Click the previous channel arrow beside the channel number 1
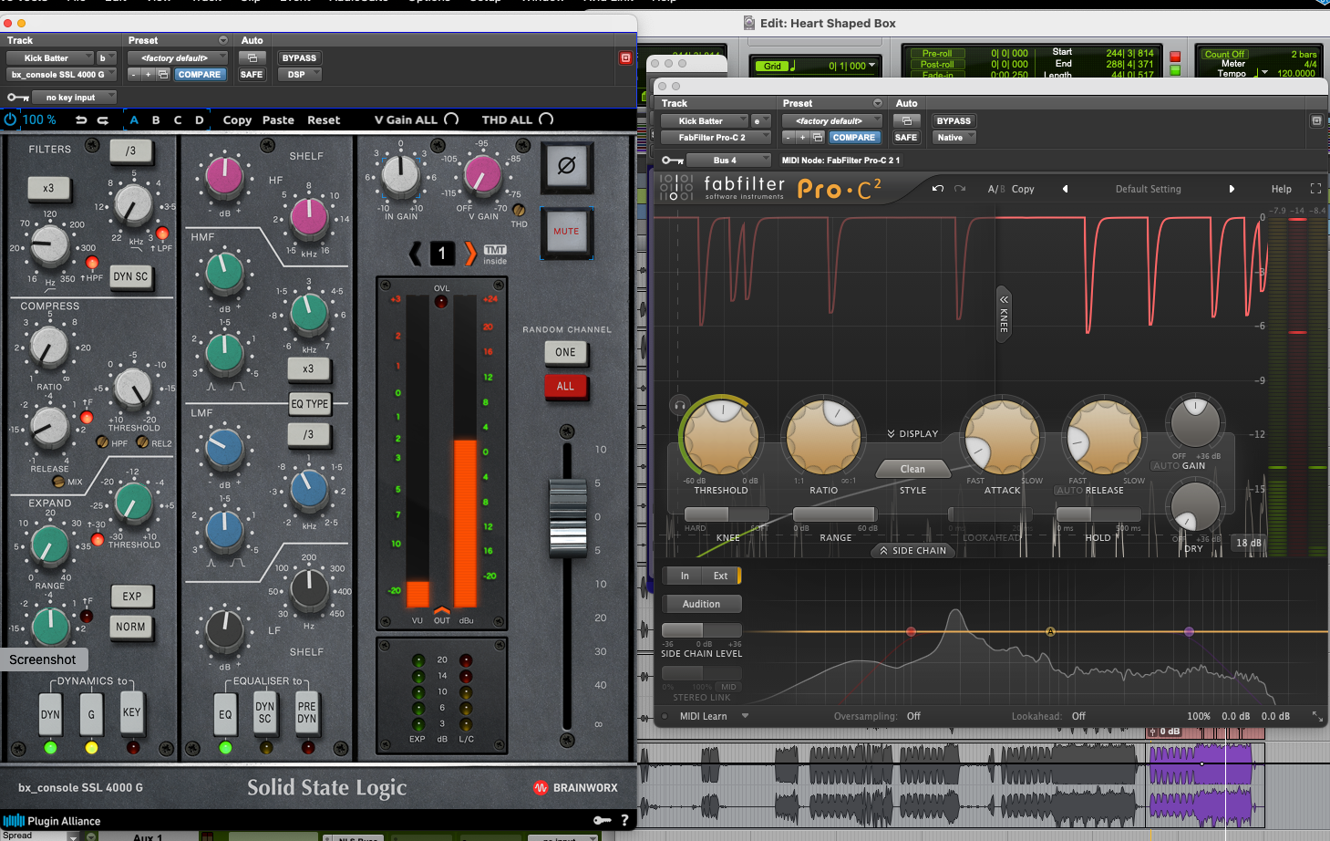The height and width of the screenshot is (841, 1330). [x=416, y=254]
